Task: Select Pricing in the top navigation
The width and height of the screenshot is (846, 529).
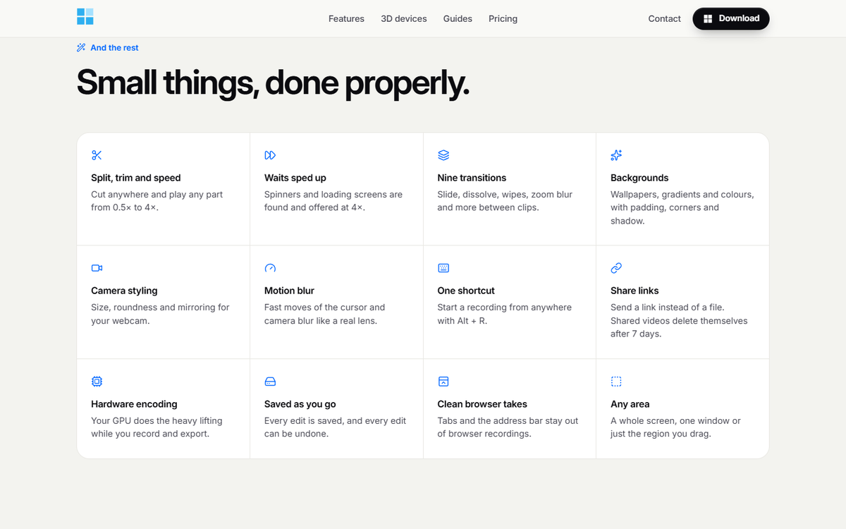Action: tap(503, 19)
